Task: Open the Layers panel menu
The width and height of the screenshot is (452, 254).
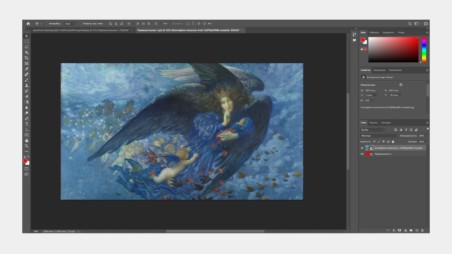Action: pos(427,123)
